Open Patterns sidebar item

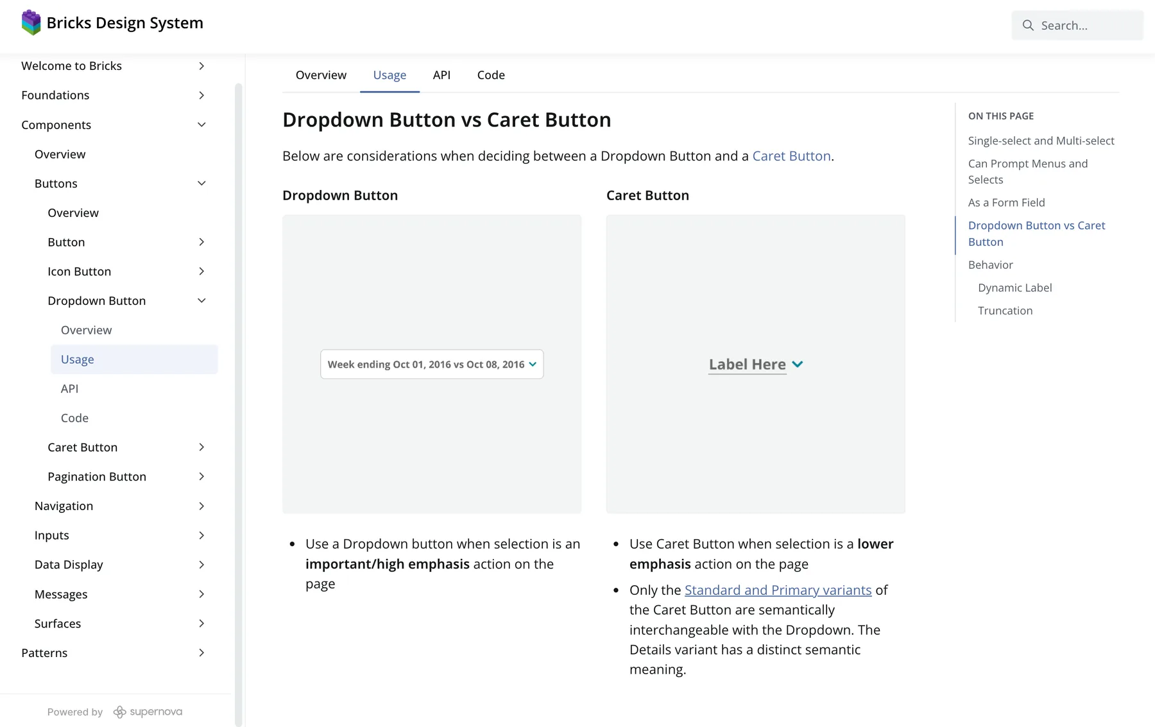tap(44, 653)
